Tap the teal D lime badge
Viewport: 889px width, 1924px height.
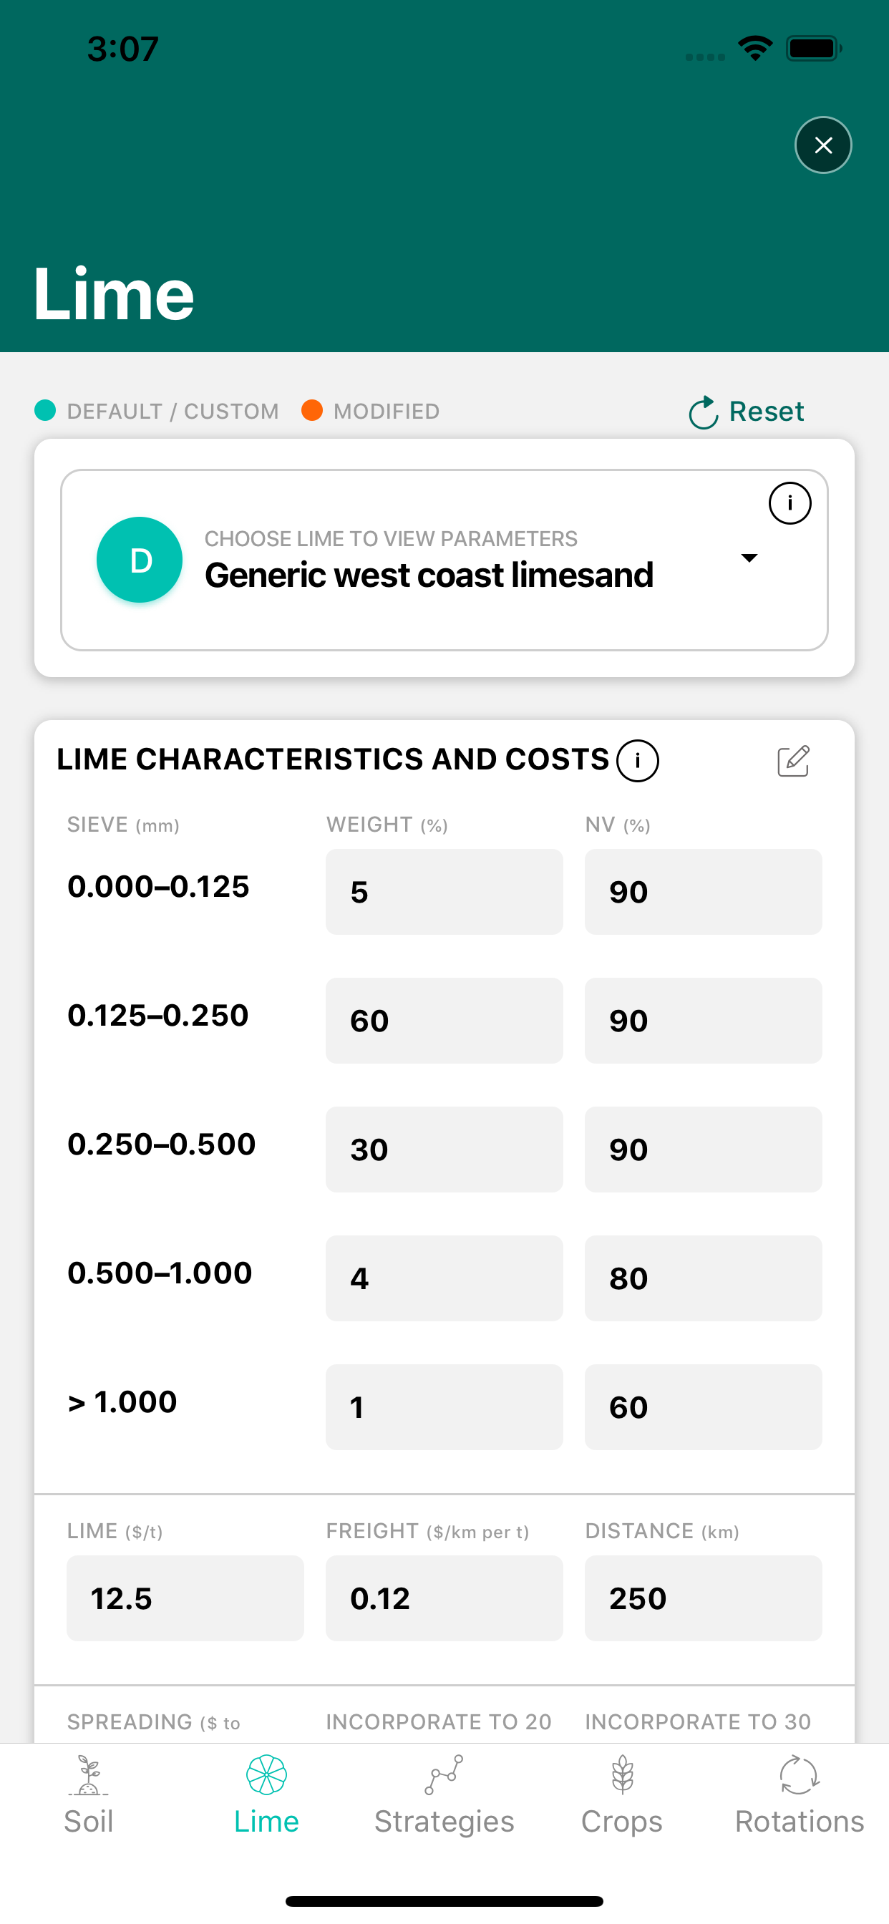point(140,560)
